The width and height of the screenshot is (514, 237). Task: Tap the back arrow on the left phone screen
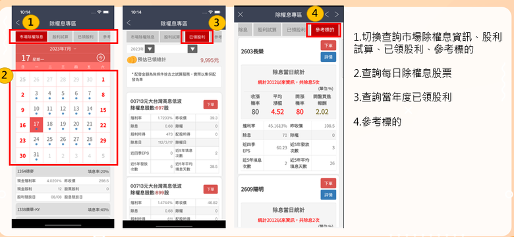click(x=18, y=22)
